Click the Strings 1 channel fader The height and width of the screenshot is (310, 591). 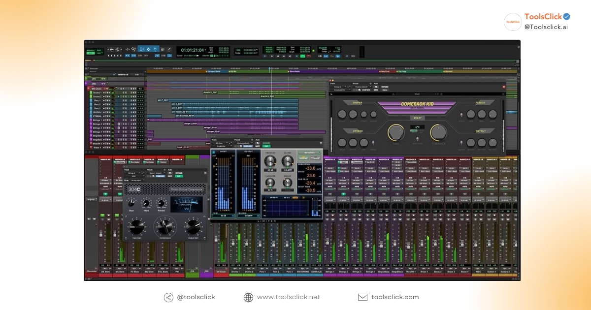[328, 242]
